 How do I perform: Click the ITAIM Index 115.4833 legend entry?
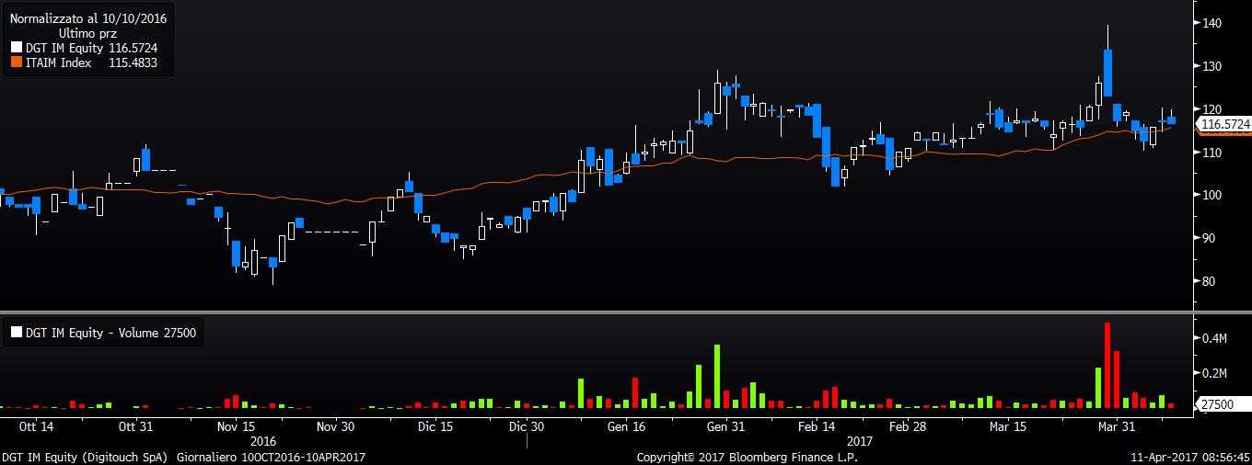click(x=84, y=62)
